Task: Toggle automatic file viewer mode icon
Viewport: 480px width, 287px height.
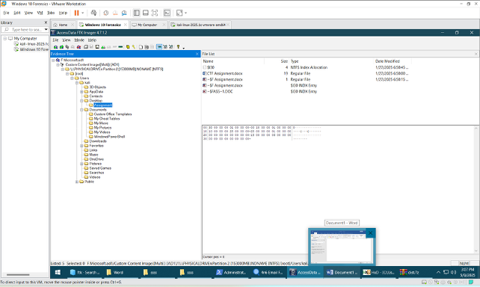Action: pyautogui.click(x=159, y=47)
